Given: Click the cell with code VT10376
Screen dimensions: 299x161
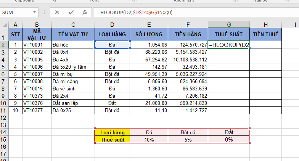Looking at the screenshot, I should point(37,103).
